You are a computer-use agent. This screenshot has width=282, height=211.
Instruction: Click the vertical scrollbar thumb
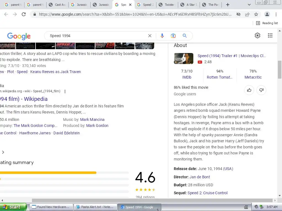pos(280,70)
